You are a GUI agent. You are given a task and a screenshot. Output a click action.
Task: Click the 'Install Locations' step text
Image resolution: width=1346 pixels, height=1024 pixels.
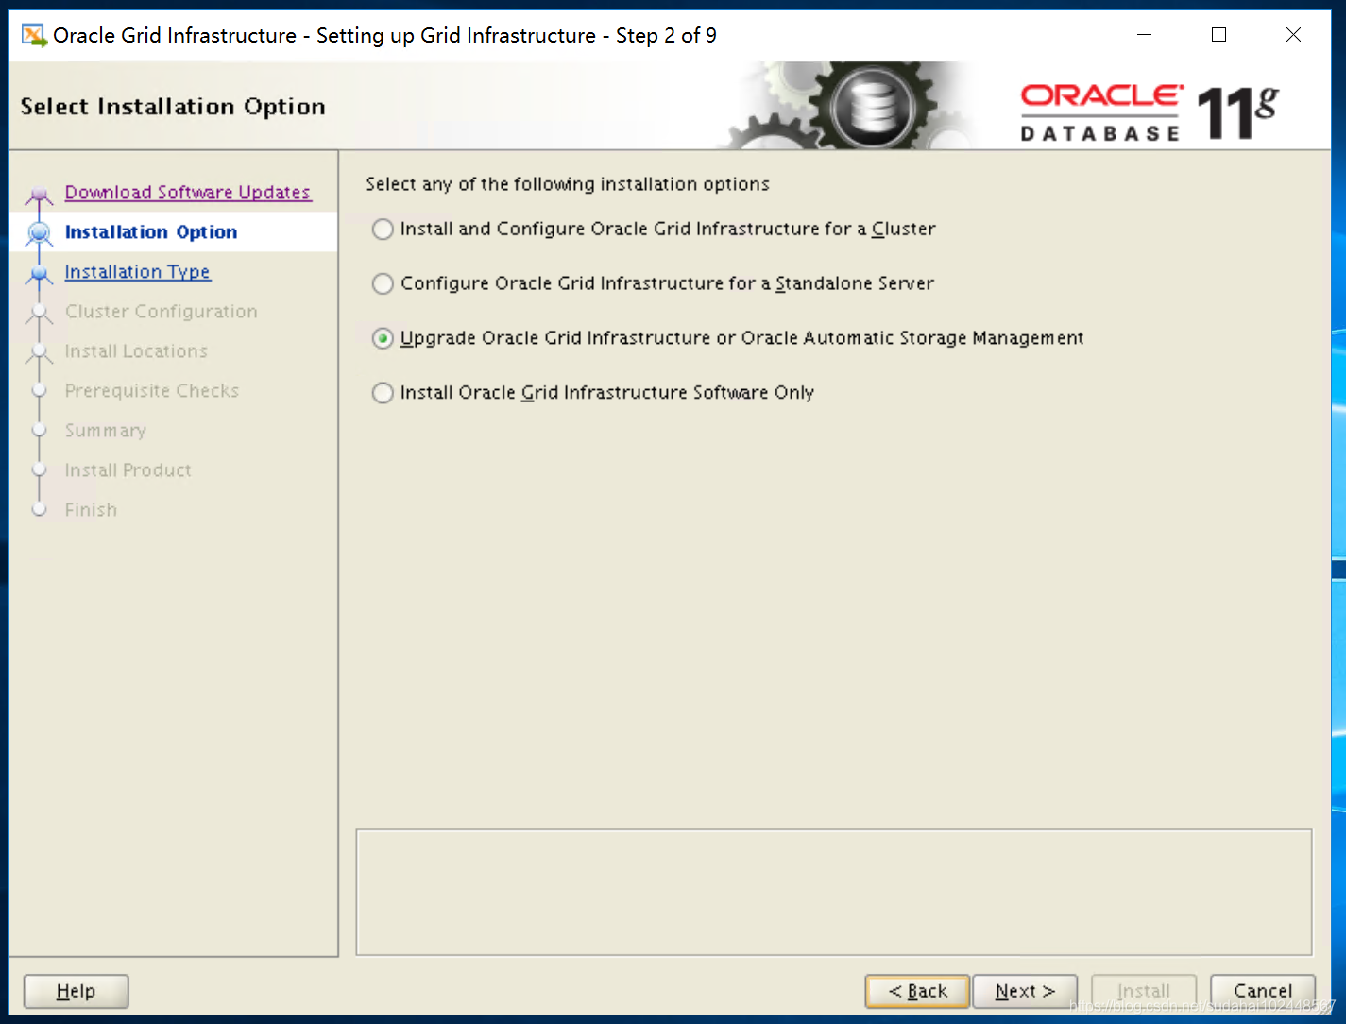click(x=136, y=351)
